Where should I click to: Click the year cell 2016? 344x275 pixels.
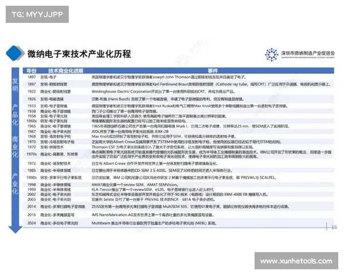pos(32,215)
